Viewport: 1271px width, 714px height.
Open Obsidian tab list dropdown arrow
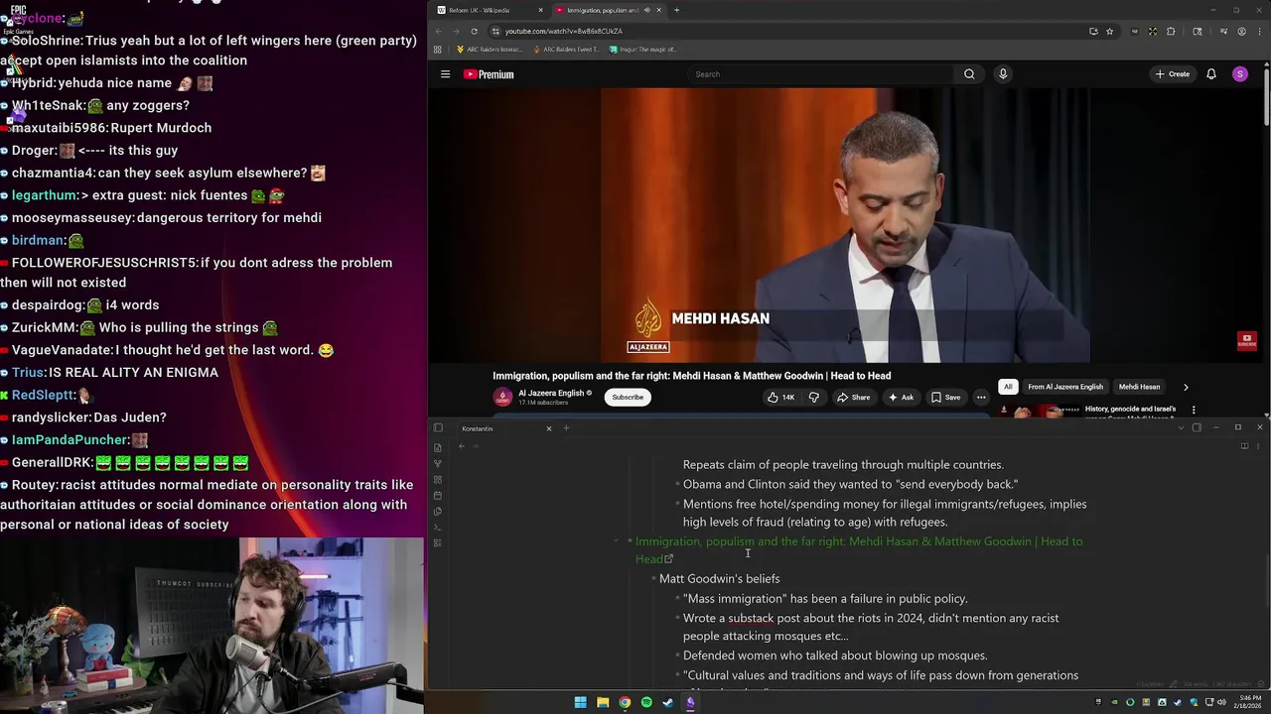point(1181,427)
